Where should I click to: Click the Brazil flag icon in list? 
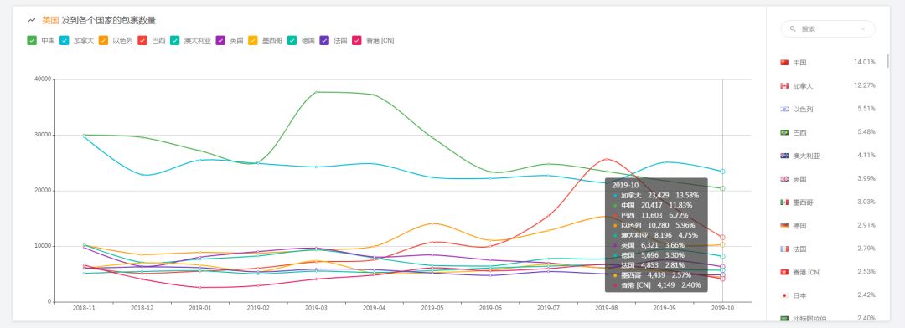pyautogui.click(x=783, y=132)
